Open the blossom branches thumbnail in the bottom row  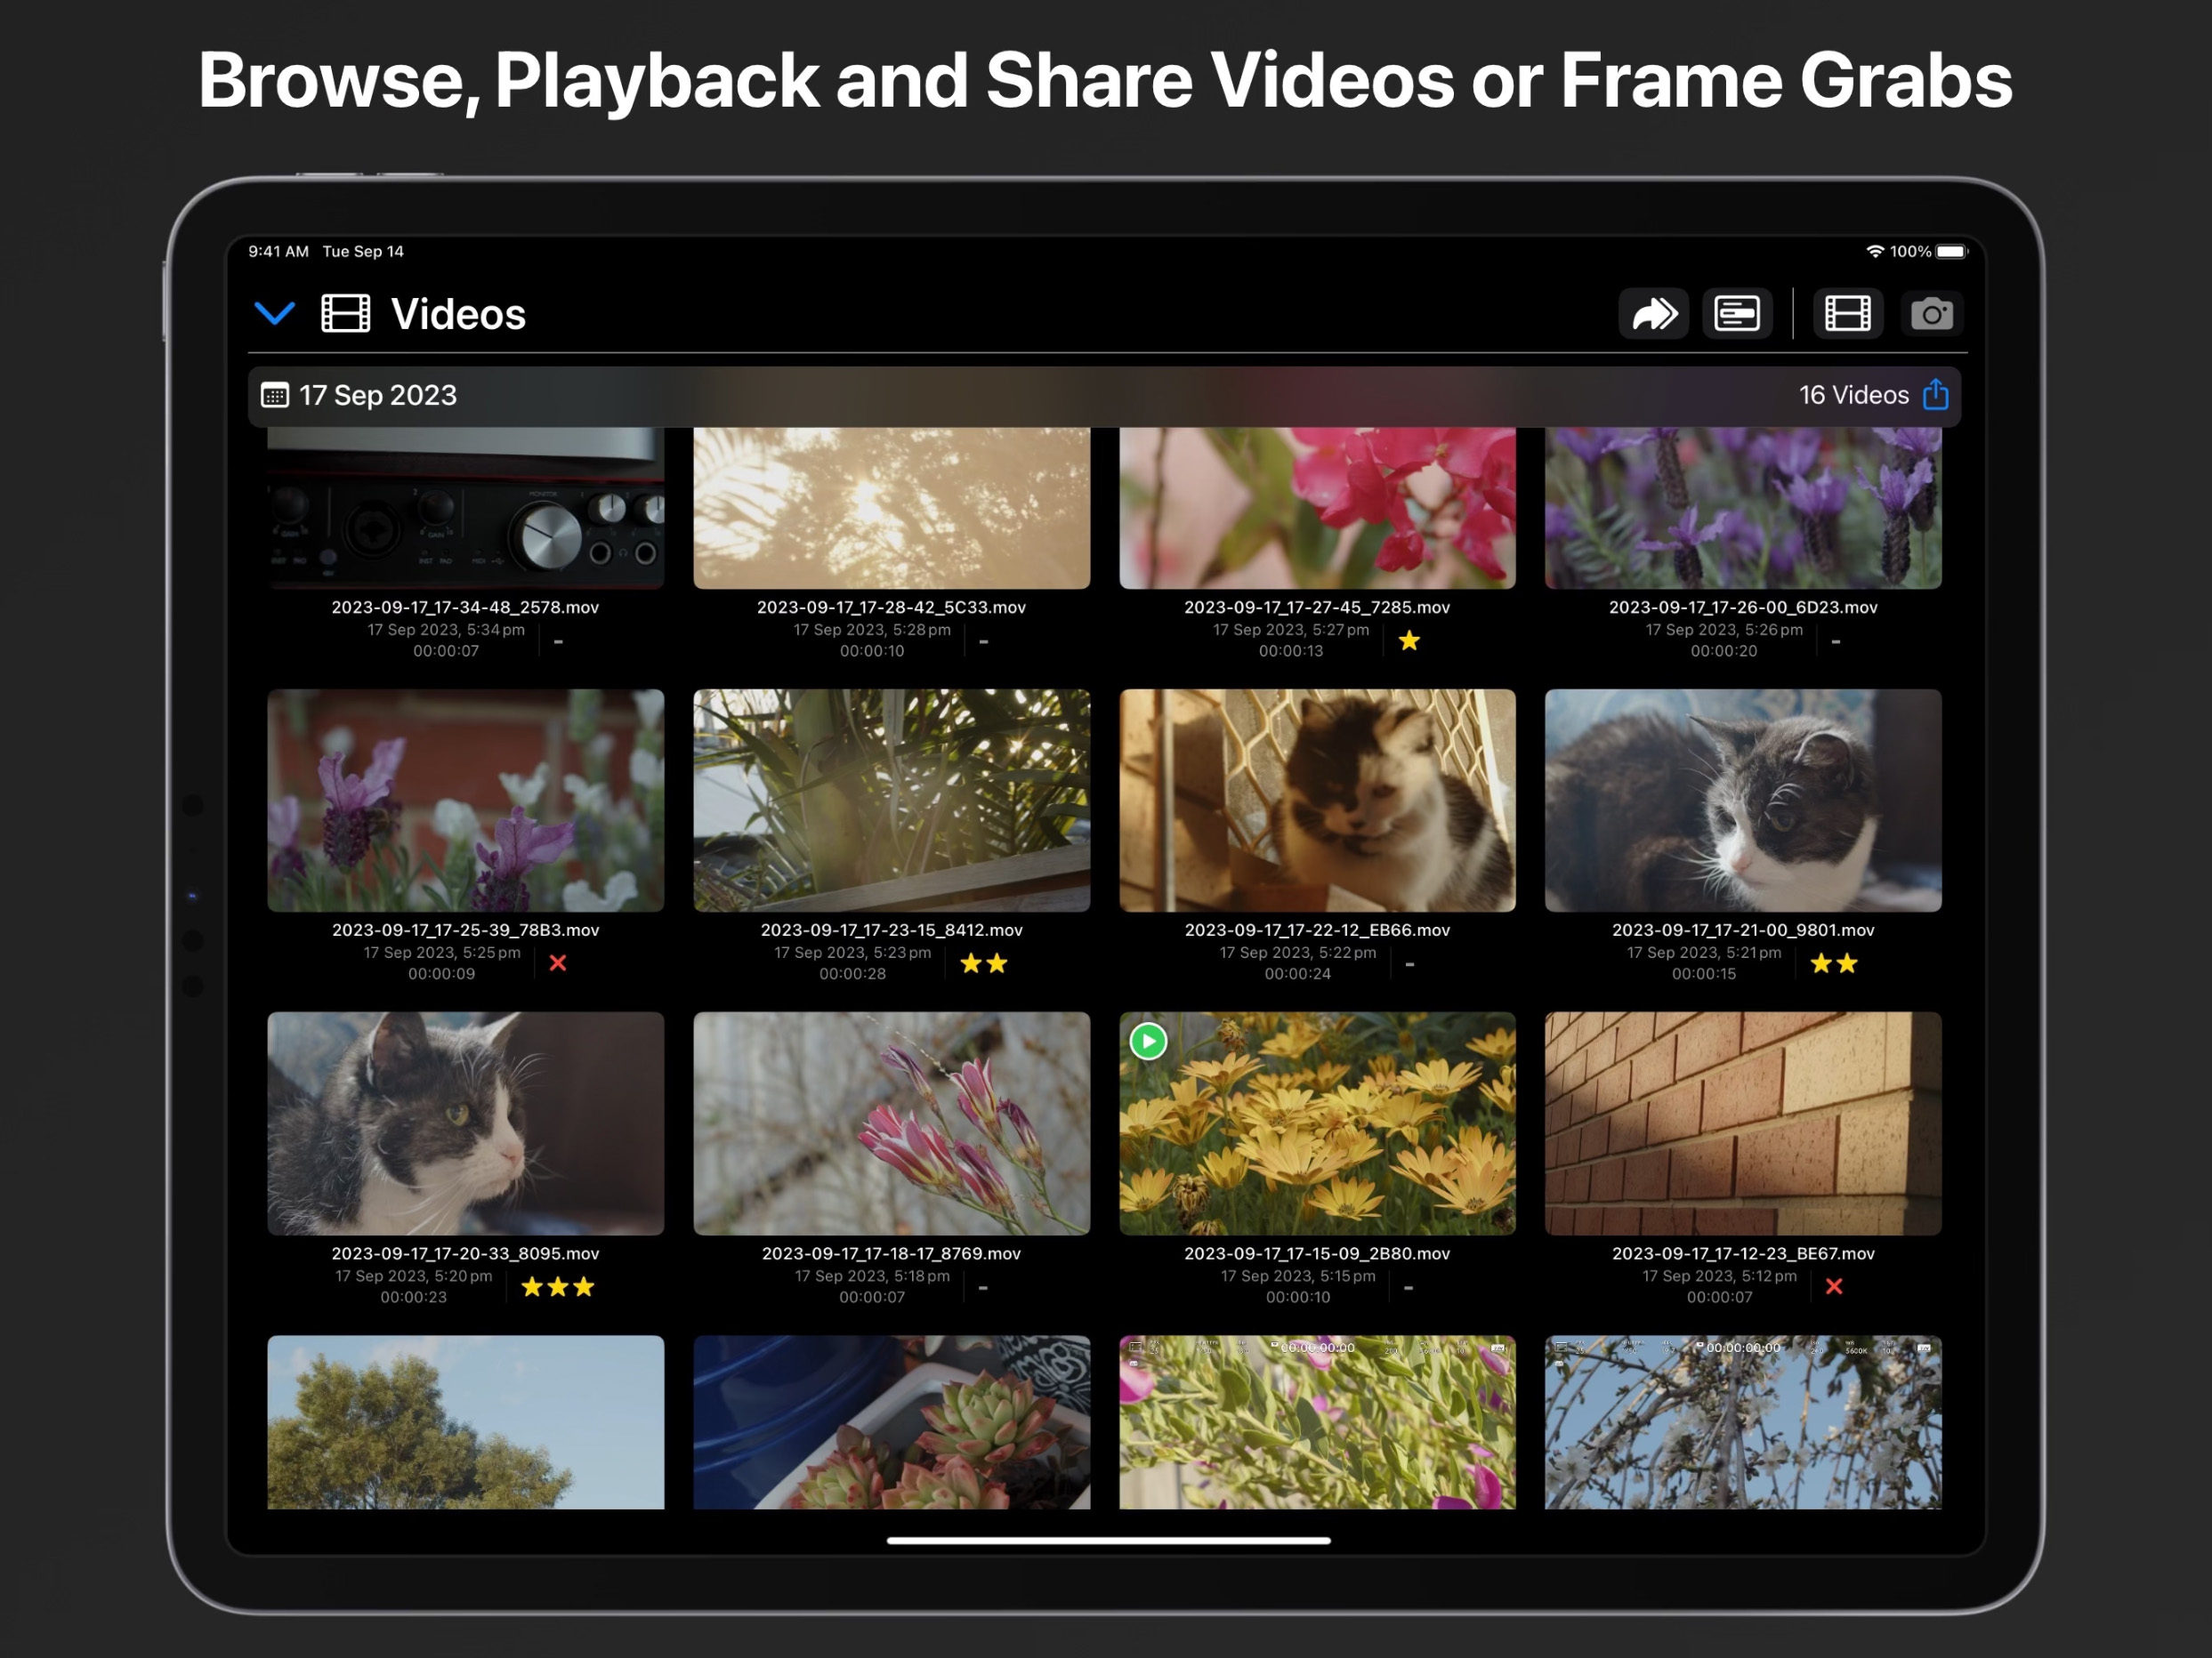click(x=1743, y=1422)
